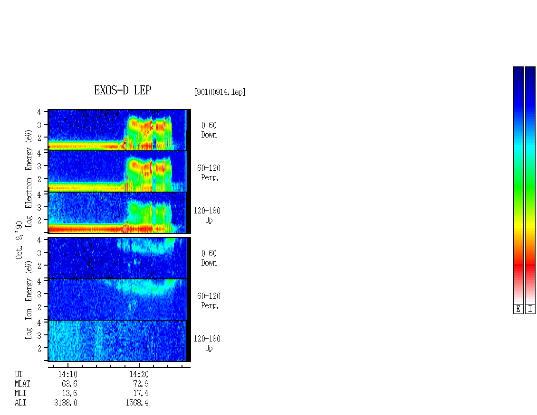Click the ALT row label
This screenshot has height=415, width=537.
(20, 403)
